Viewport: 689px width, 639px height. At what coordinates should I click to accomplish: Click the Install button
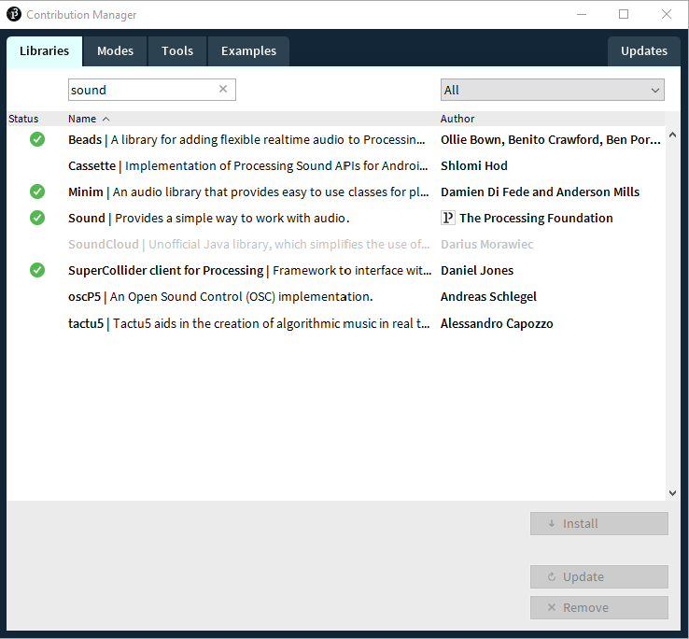pyautogui.click(x=599, y=523)
